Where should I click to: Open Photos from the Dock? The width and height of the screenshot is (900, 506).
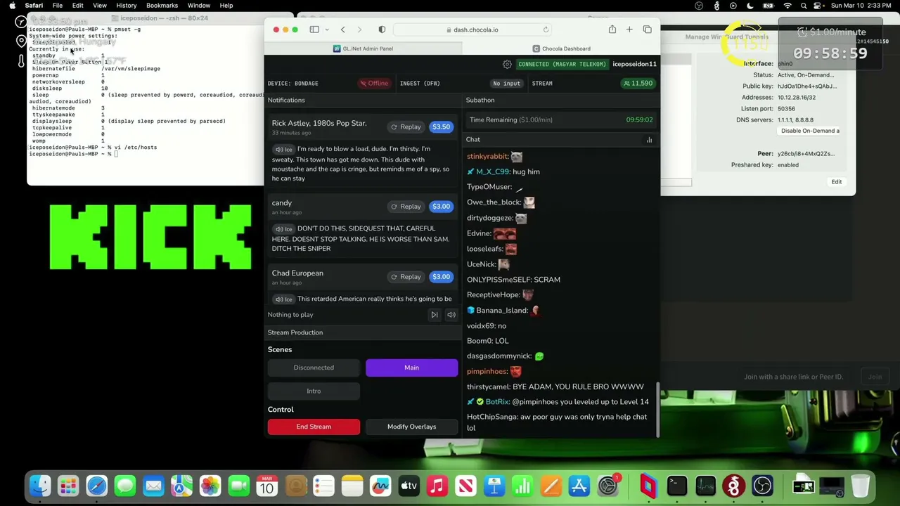pyautogui.click(x=210, y=486)
